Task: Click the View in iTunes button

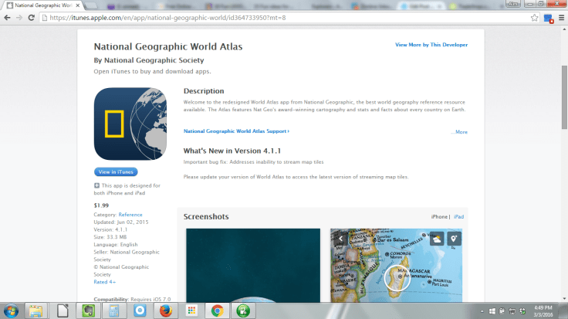Action: click(116, 171)
